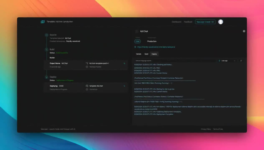264x150 pixels.
Task: Click the Deployment Complete log line
Action: pyautogui.click(x=154, y=114)
